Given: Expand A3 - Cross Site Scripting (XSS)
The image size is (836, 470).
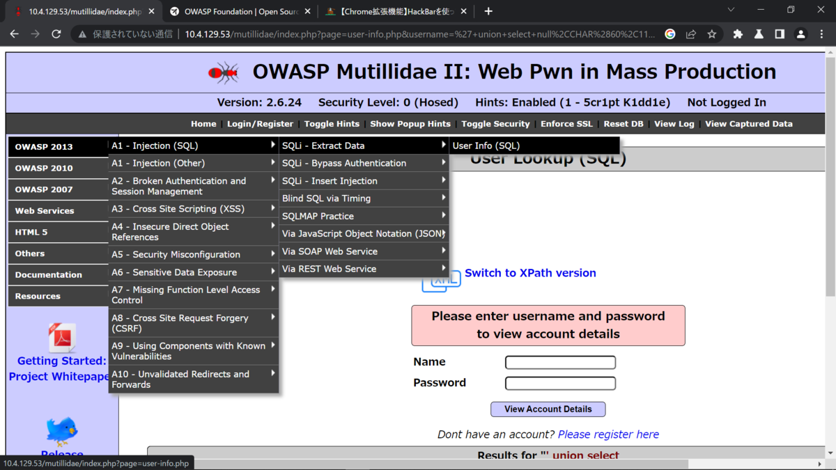Looking at the screenshot, I should coord(194,209).
